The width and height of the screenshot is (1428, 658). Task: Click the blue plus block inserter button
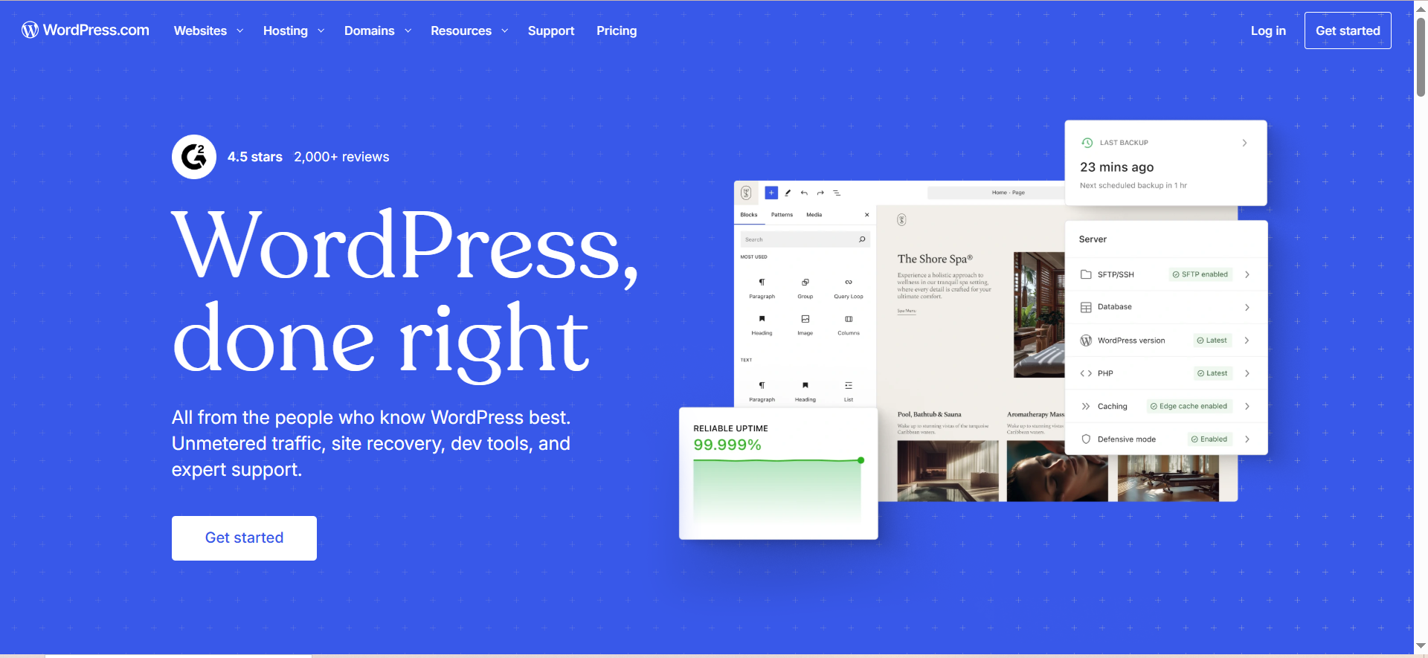point(771,193)
